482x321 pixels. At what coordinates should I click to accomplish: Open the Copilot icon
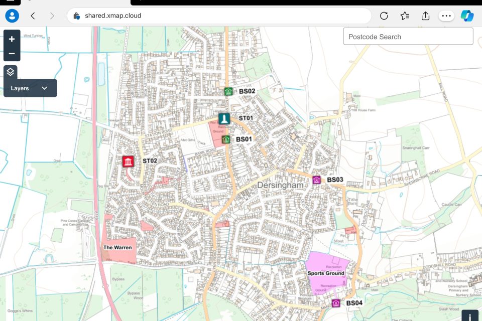[467, 16]
